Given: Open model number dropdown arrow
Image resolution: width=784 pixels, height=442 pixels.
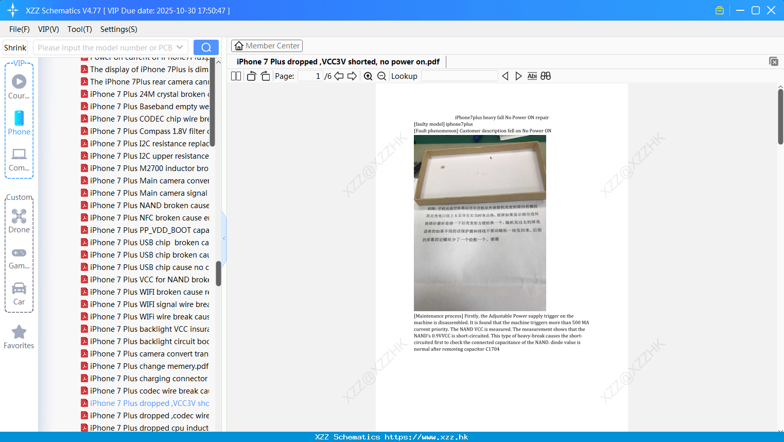Looking at the screenshot, I should click(x=180, y=47).
